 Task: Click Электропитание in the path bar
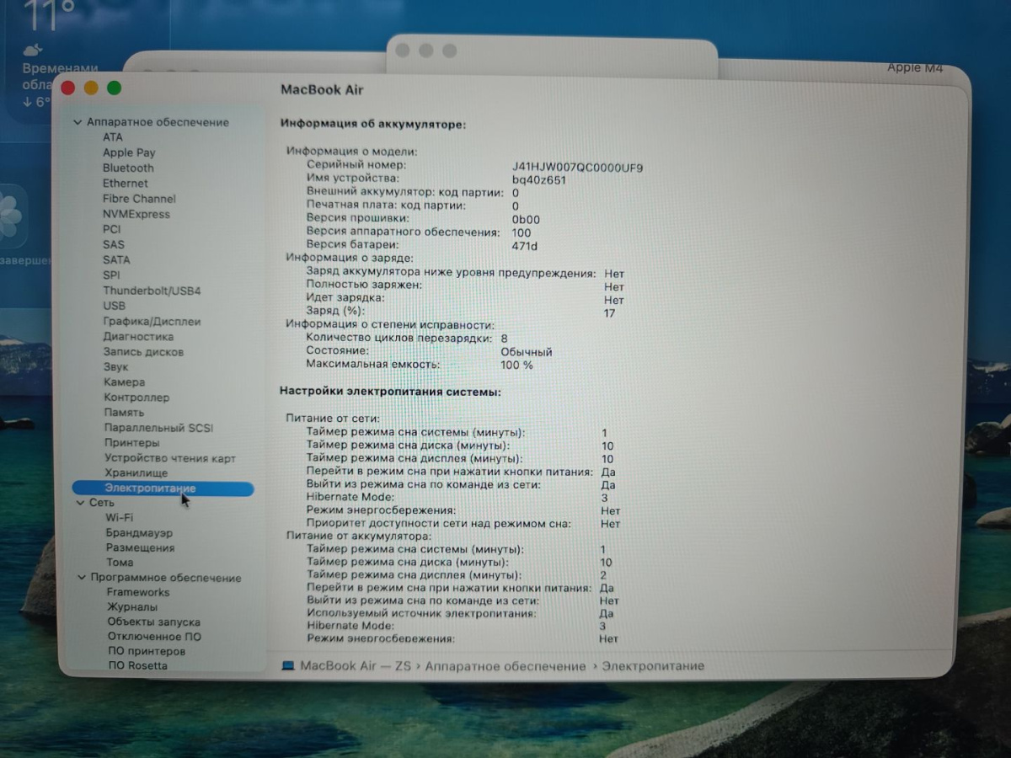[653, 666]
